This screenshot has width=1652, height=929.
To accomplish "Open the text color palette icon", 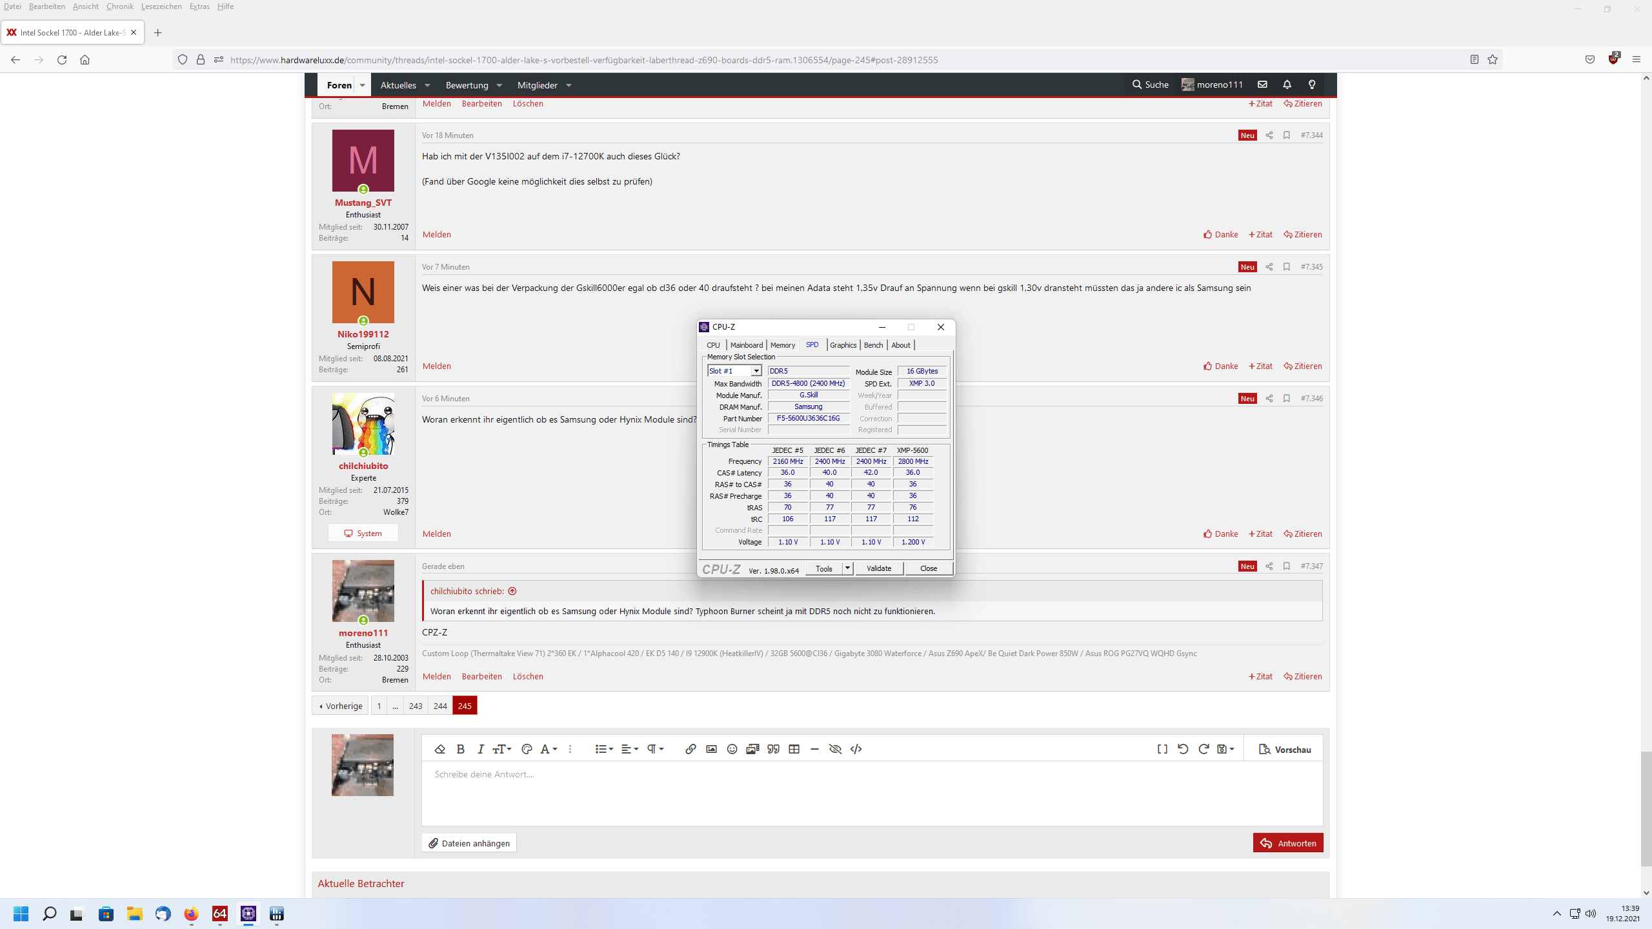I will pyautogui.click(x=527, y=749).
